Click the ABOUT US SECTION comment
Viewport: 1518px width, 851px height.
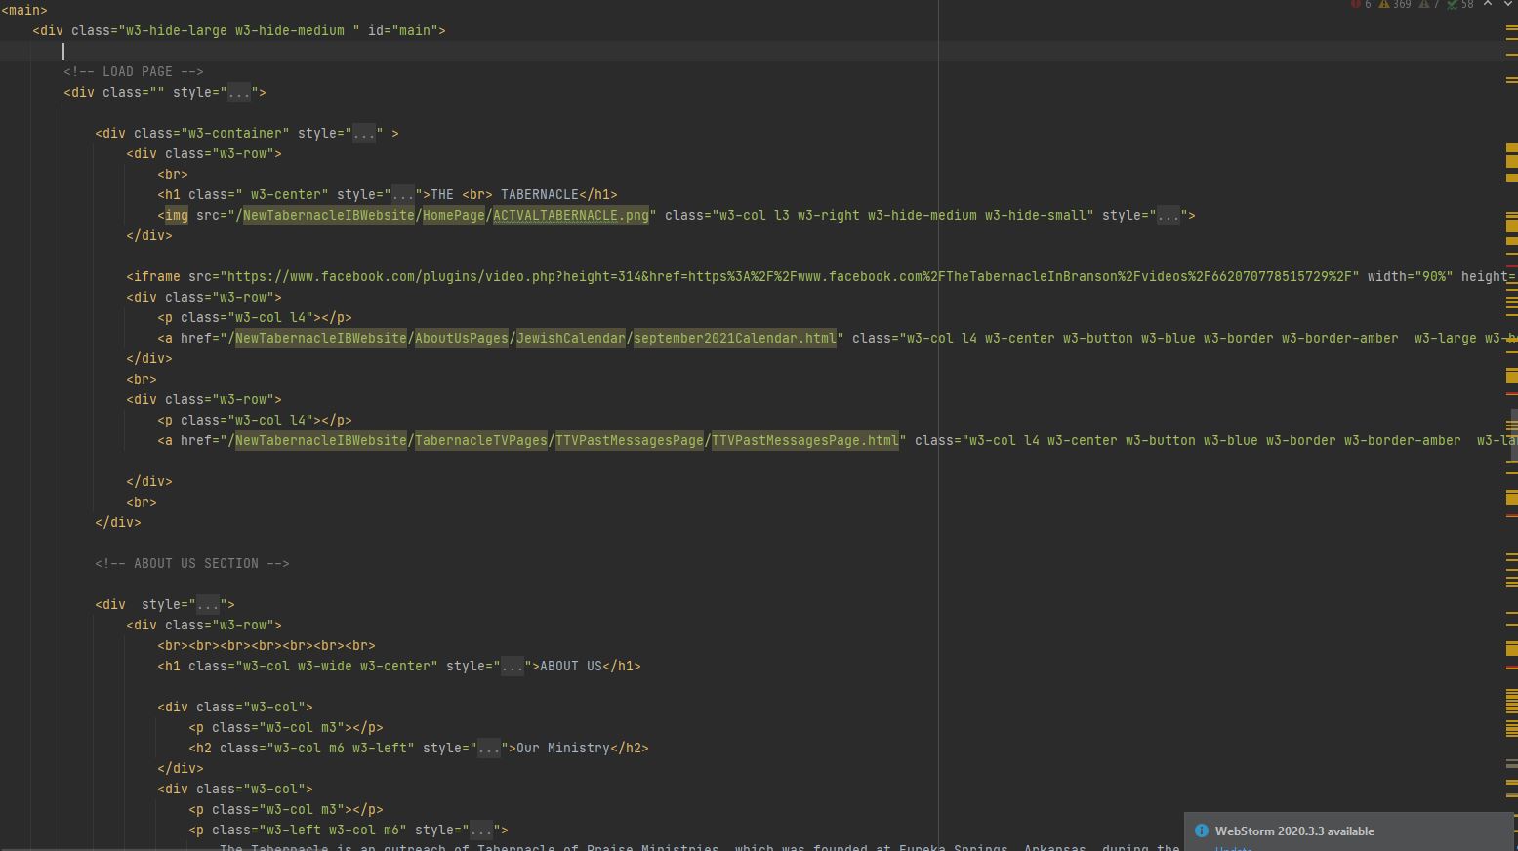click(x=192, y=564)
